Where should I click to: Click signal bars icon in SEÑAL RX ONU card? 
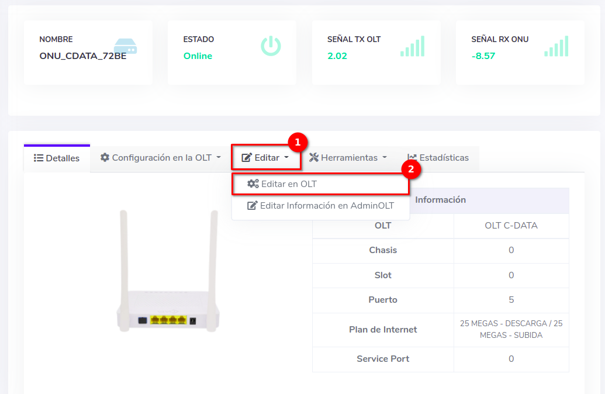click(556, 47)
